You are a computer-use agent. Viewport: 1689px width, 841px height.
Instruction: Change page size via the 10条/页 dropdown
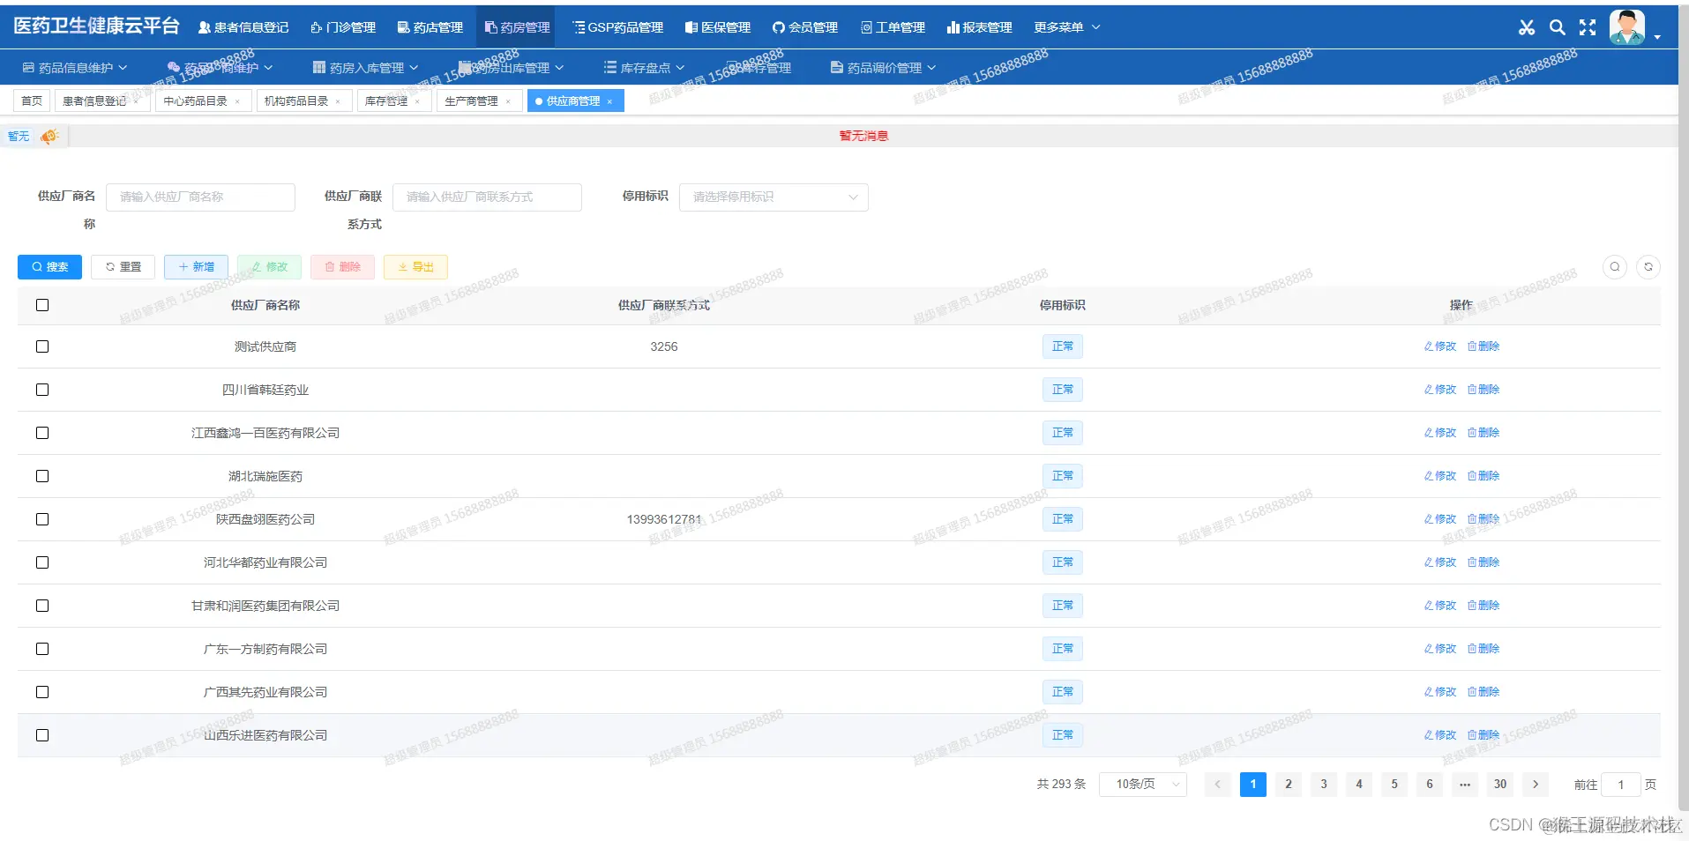(x=1142, y=784)
